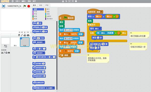Select the delete scissors tool
The width and height of the screenshot is (151, 92).
[66, 1]
